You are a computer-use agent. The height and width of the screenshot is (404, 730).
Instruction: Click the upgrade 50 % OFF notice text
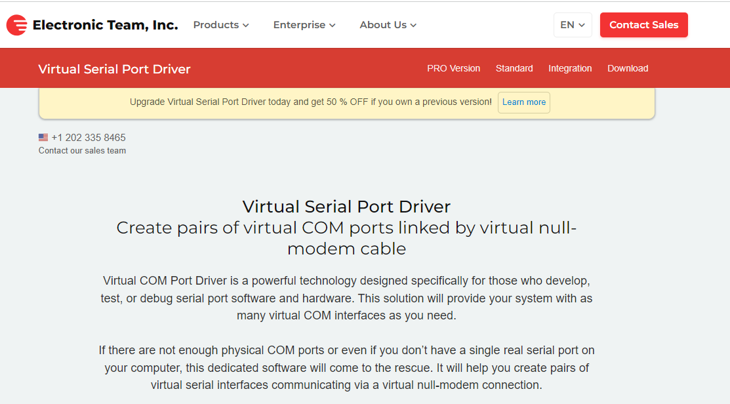310,102
